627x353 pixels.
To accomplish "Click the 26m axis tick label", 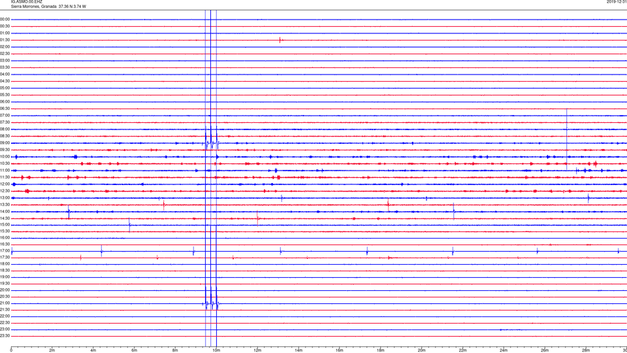I will pyautogui.click(x=545, y=350).
